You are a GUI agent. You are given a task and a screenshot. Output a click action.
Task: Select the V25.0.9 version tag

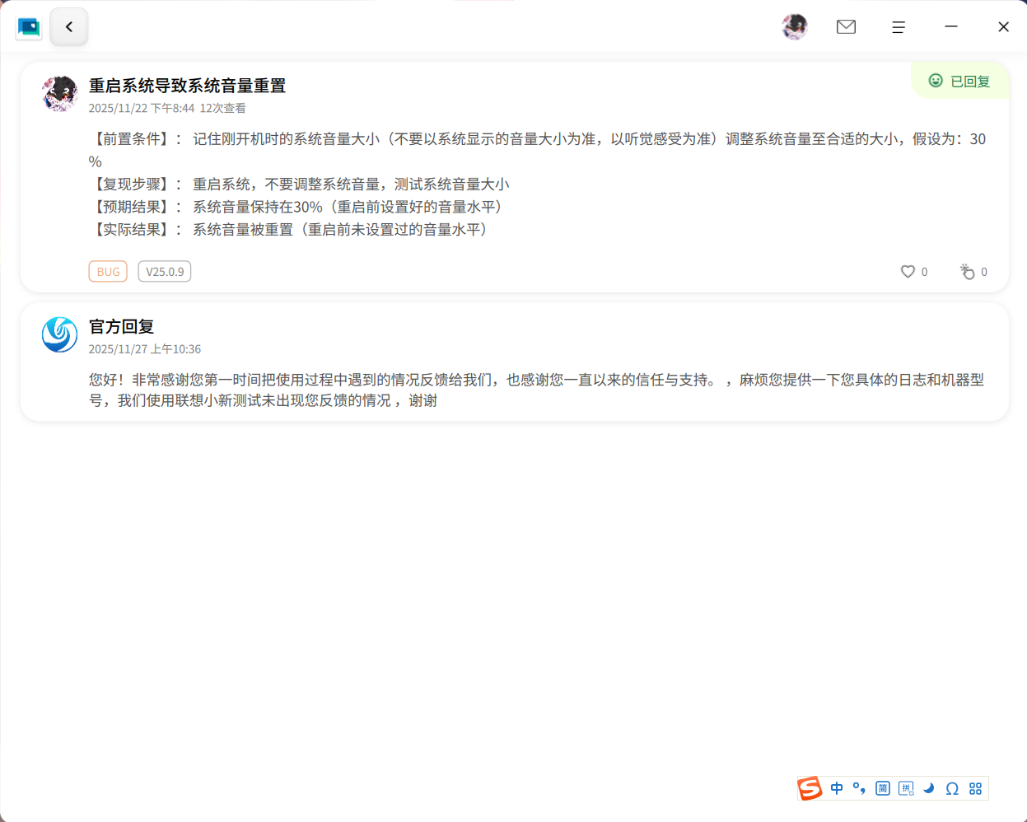pos(165,272)
